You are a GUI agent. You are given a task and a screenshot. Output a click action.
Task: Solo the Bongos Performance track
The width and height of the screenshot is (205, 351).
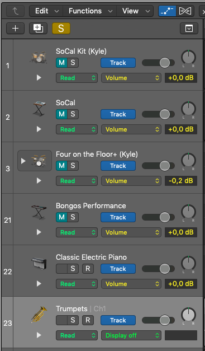click(x=73, y=217)
